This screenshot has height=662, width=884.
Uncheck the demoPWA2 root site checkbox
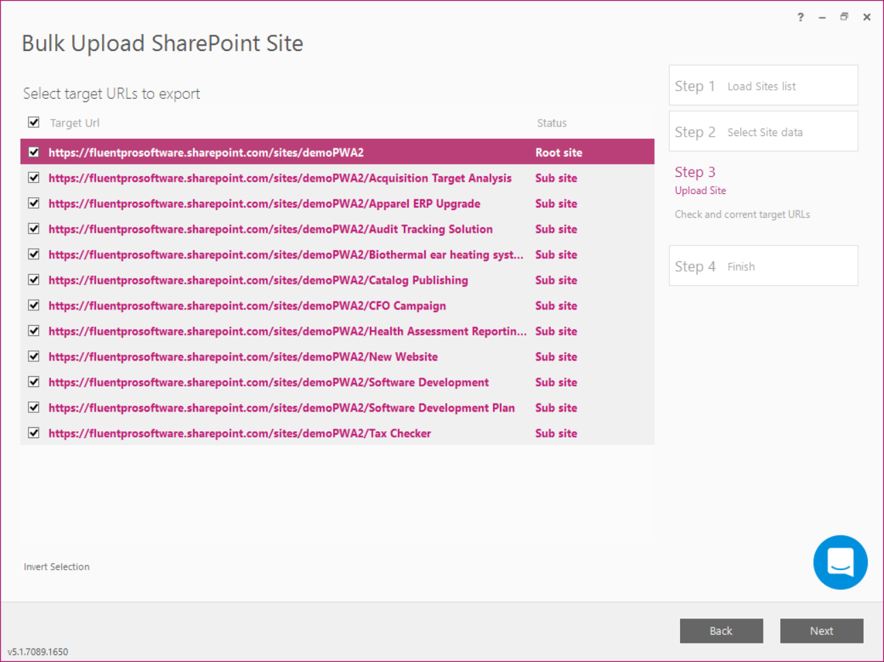point(33,152)
